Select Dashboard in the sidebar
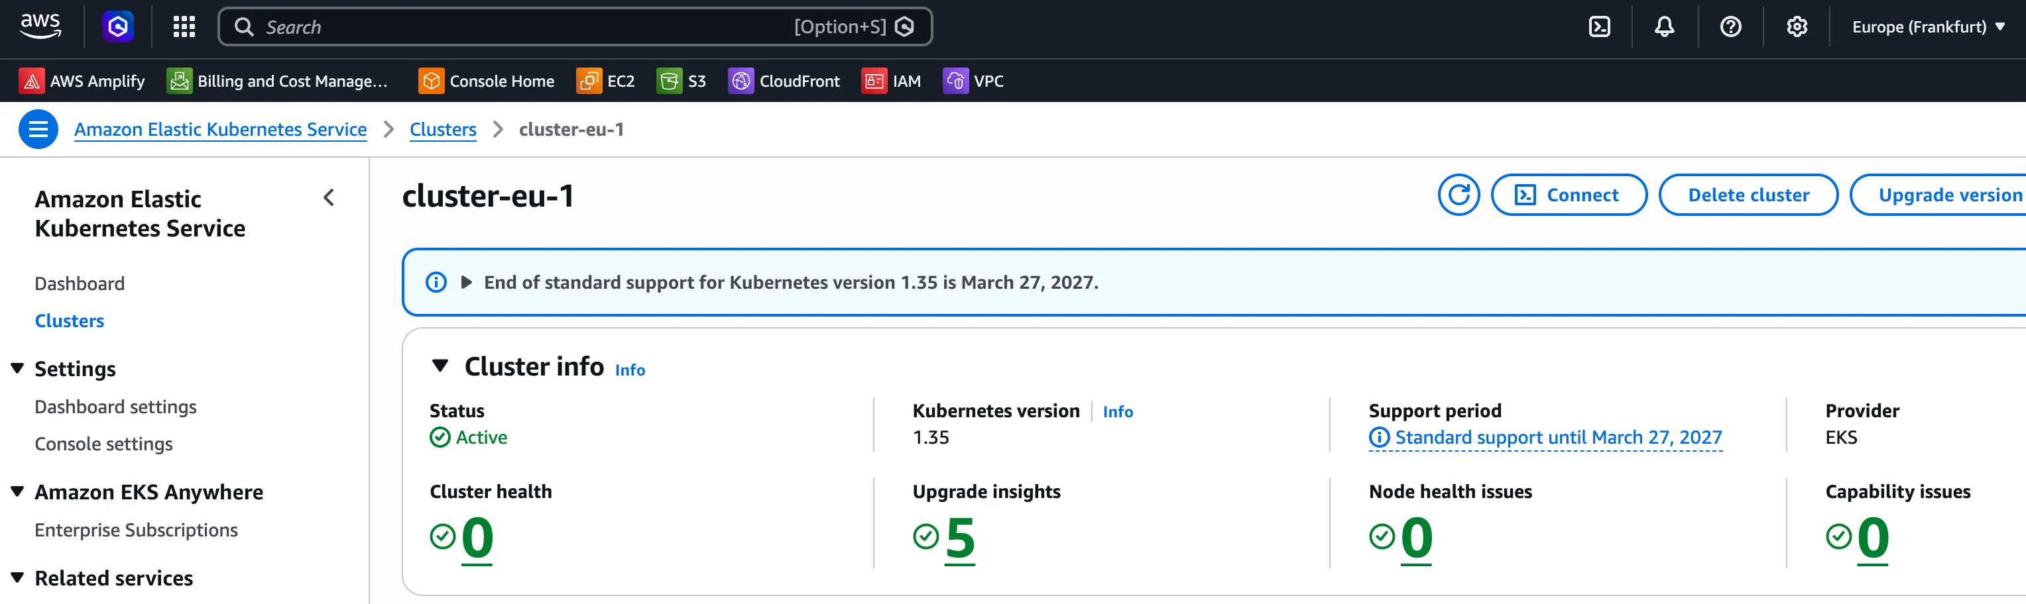 tap(80, 283)
